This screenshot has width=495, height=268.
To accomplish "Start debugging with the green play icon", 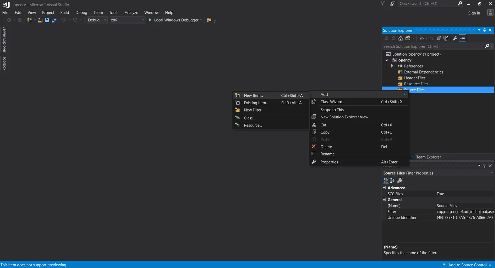I will [x=150, y=20].
